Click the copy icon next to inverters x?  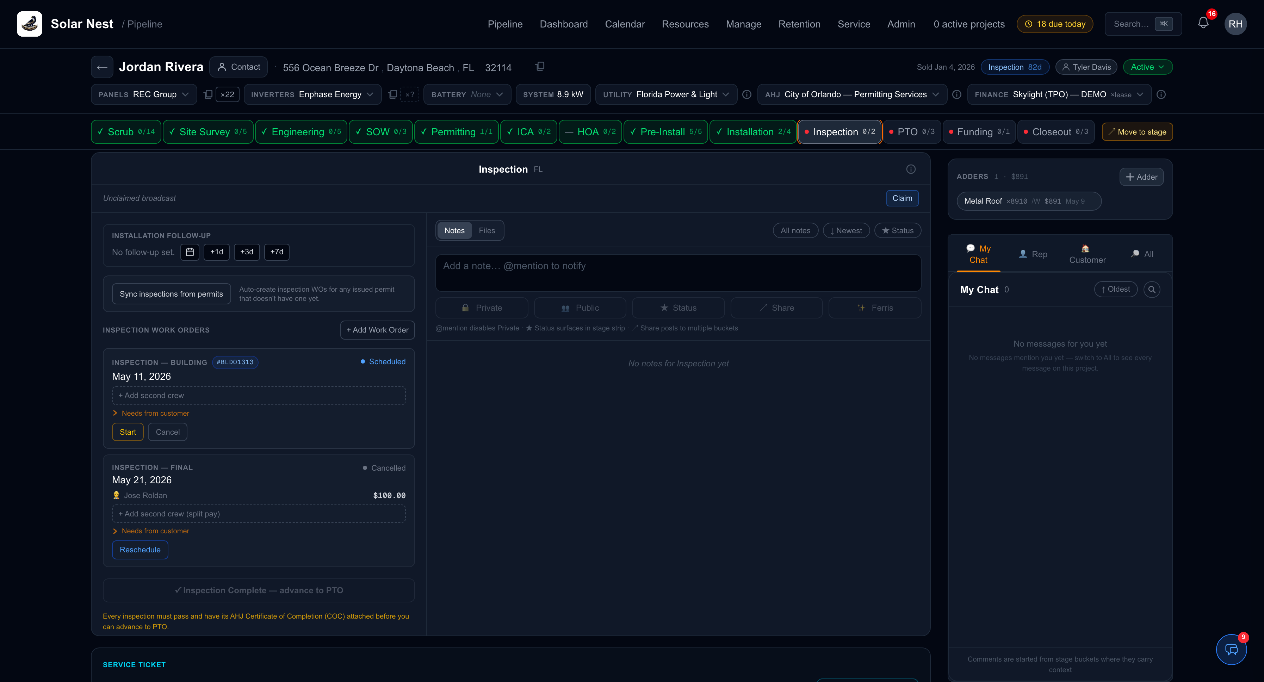pyautogui.click(x=392, y=94)
